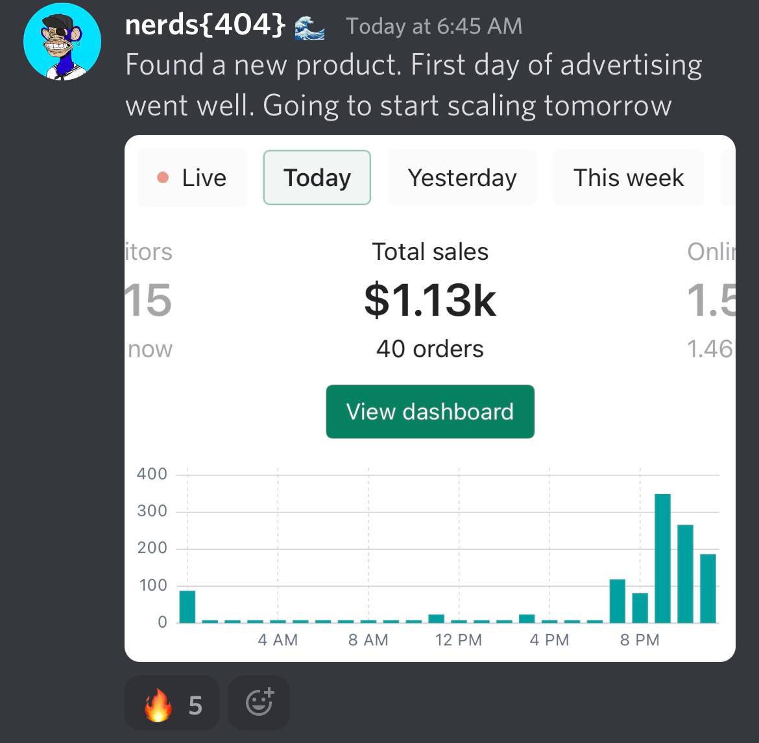This screenshot has width=759, height=743.
Task: Switch to the Live tab
Action: 193,178
